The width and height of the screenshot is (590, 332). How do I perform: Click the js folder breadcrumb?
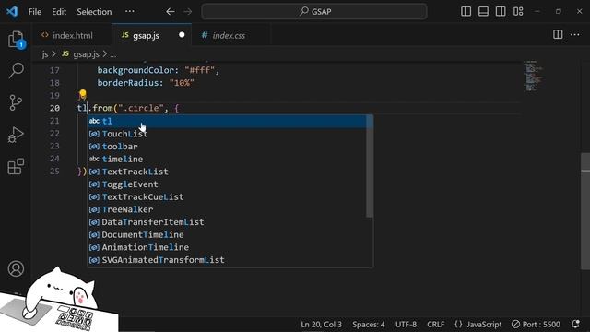[45, 54]
